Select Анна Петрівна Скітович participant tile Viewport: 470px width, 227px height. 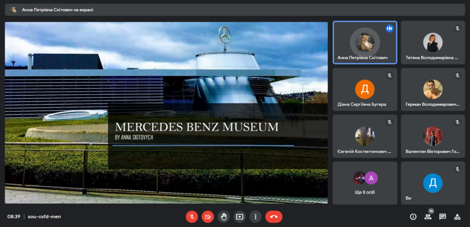(x=365, y=43)
